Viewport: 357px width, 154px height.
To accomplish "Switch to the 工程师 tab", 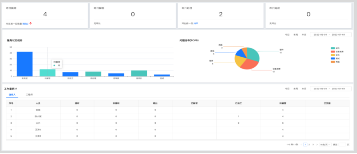I will pos(29,95).
